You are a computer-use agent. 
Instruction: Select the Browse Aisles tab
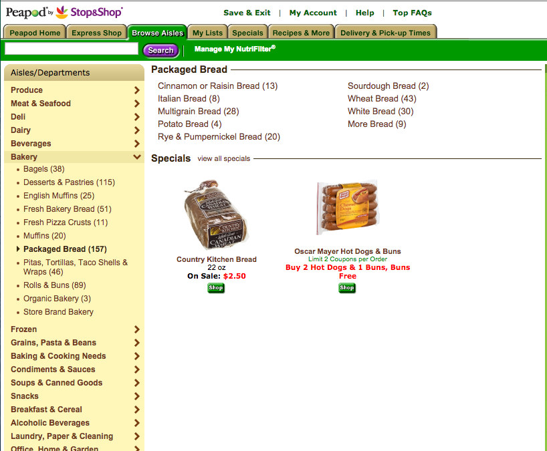click(x=157, y=33)
